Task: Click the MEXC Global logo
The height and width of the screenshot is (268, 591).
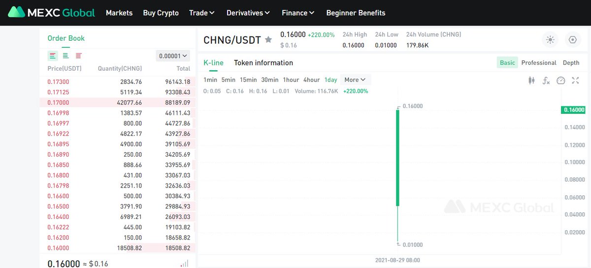Action: click(52, 12)
